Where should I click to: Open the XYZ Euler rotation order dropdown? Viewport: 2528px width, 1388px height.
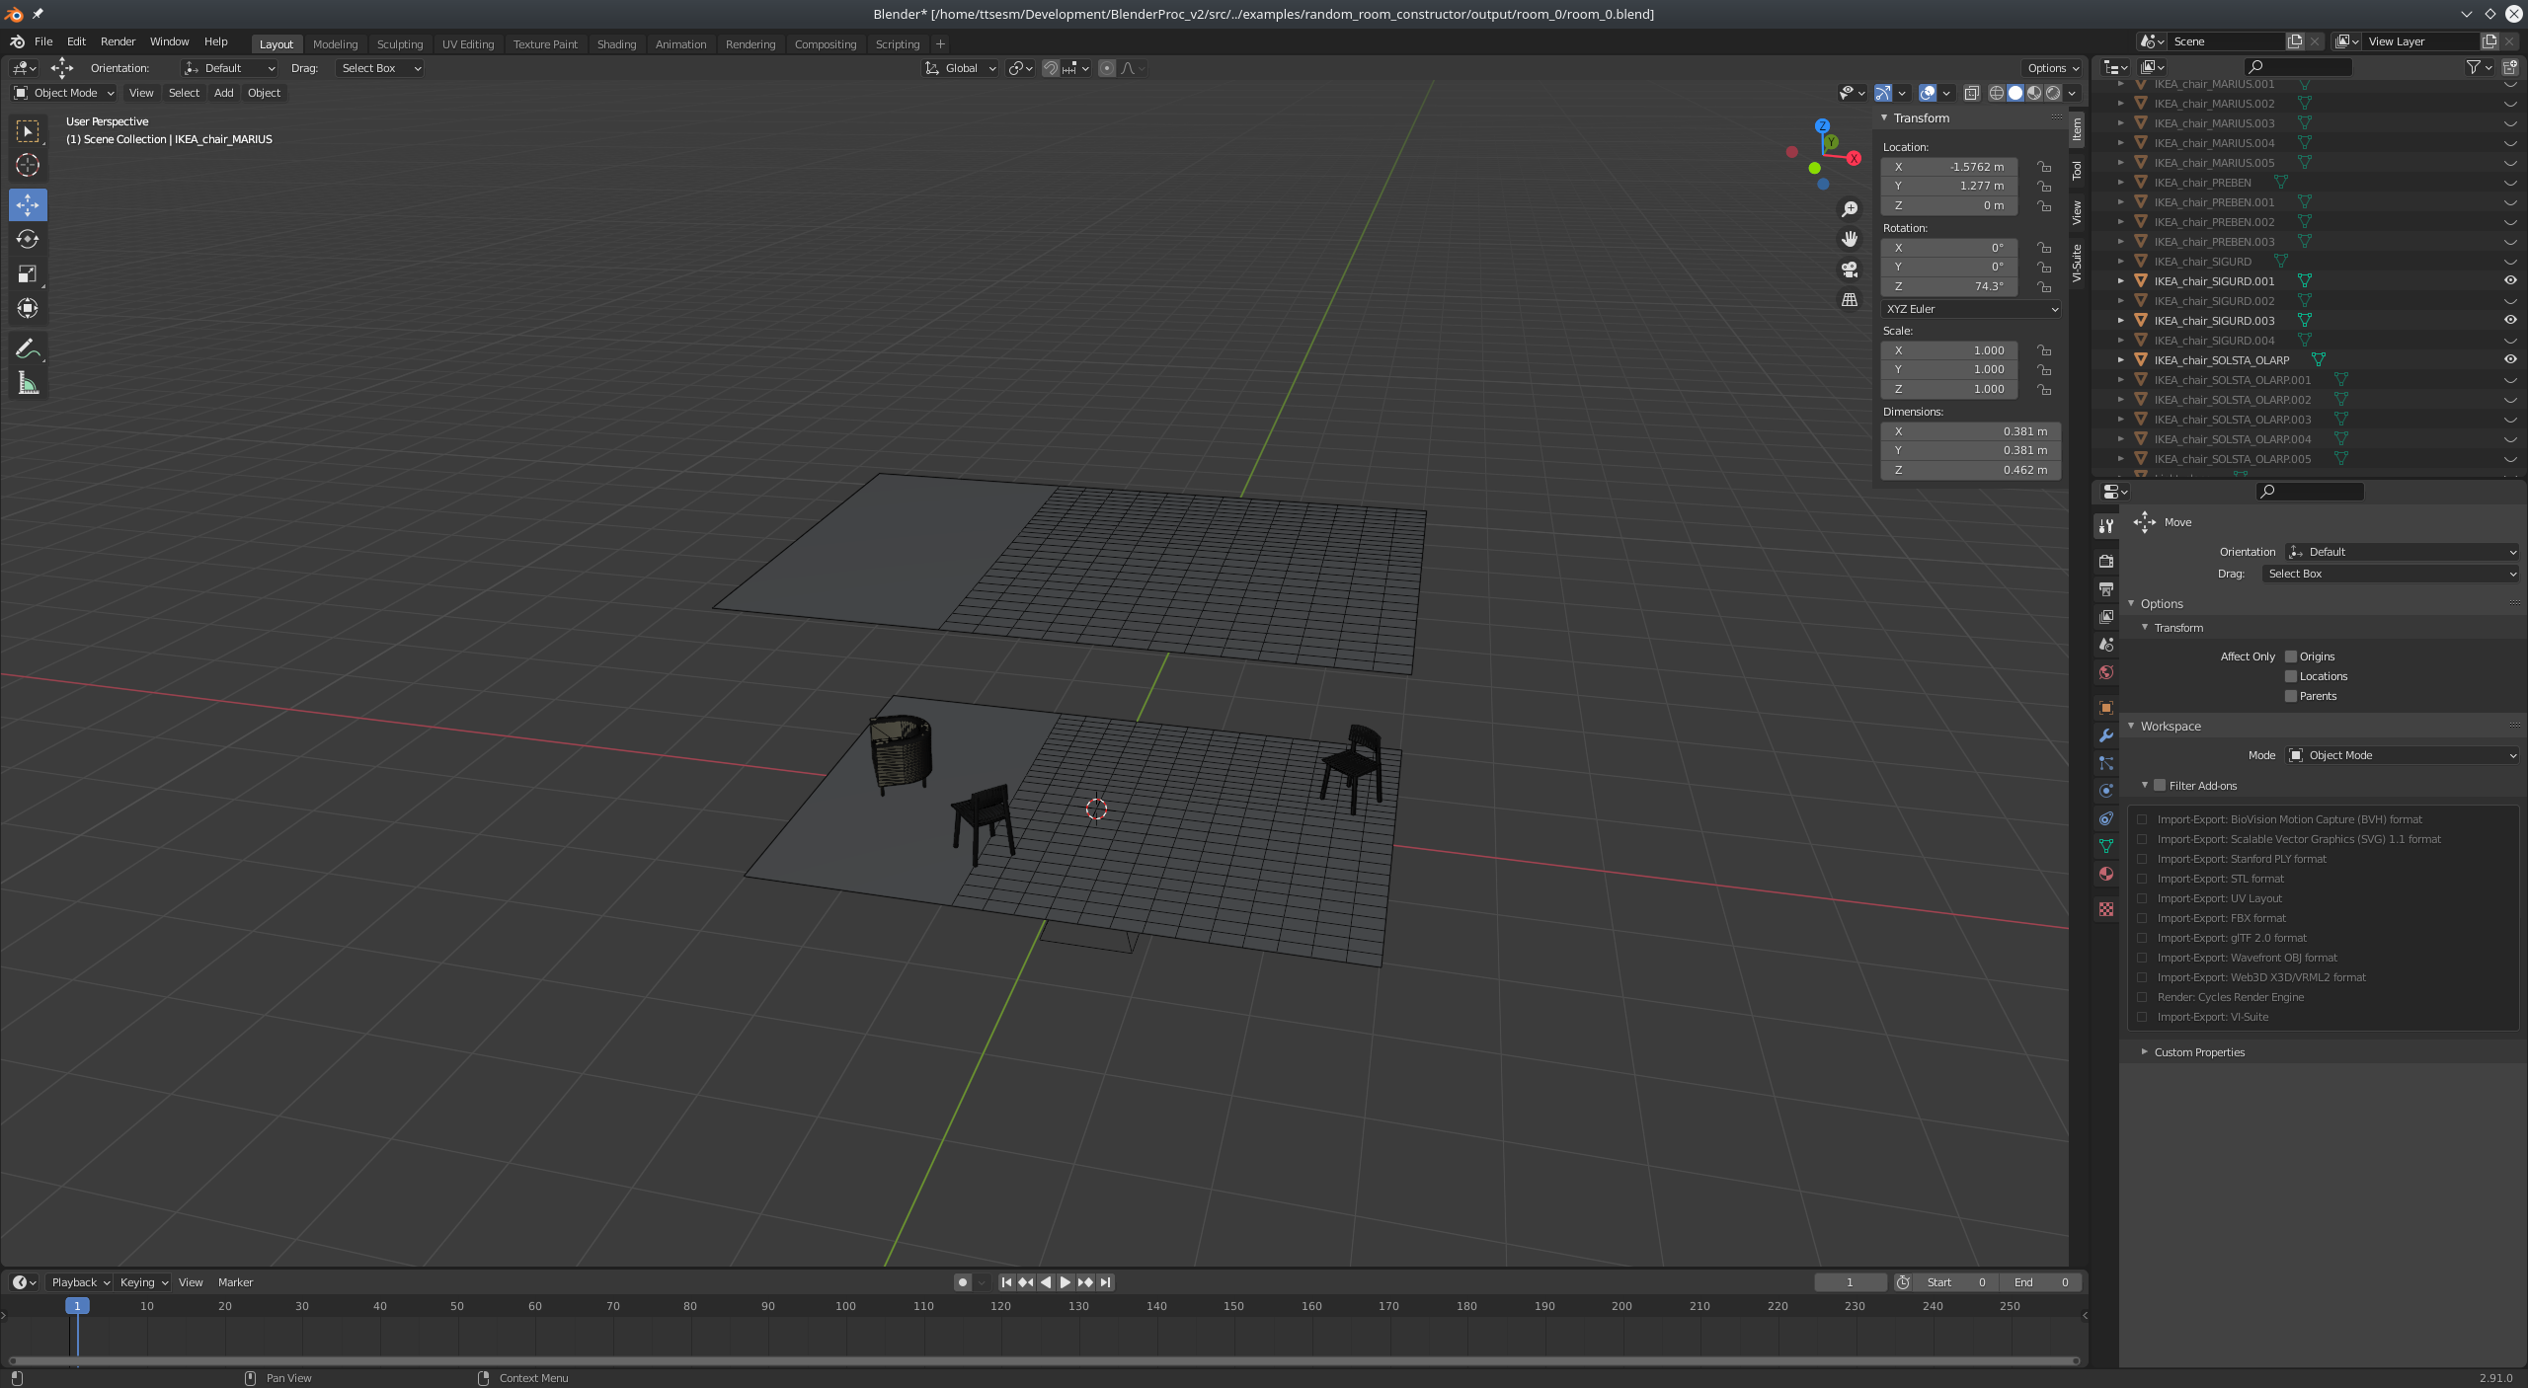click(1969, 309)
